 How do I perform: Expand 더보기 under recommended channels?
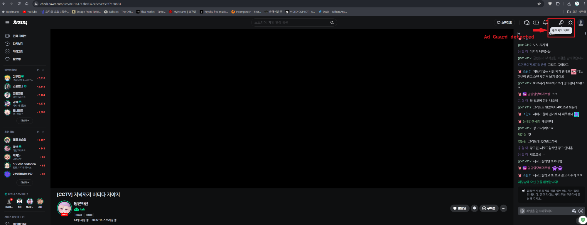click(25, 183)
